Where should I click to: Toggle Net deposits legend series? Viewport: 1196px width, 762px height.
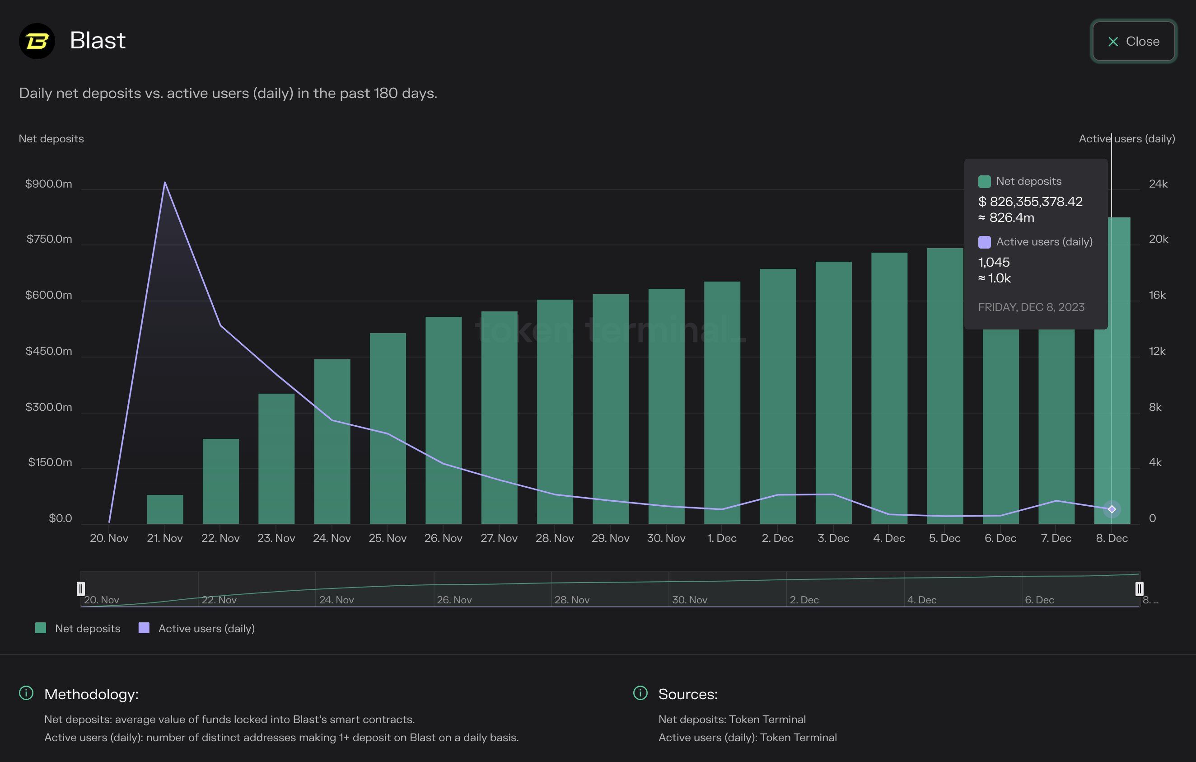[x=88, y=628]
